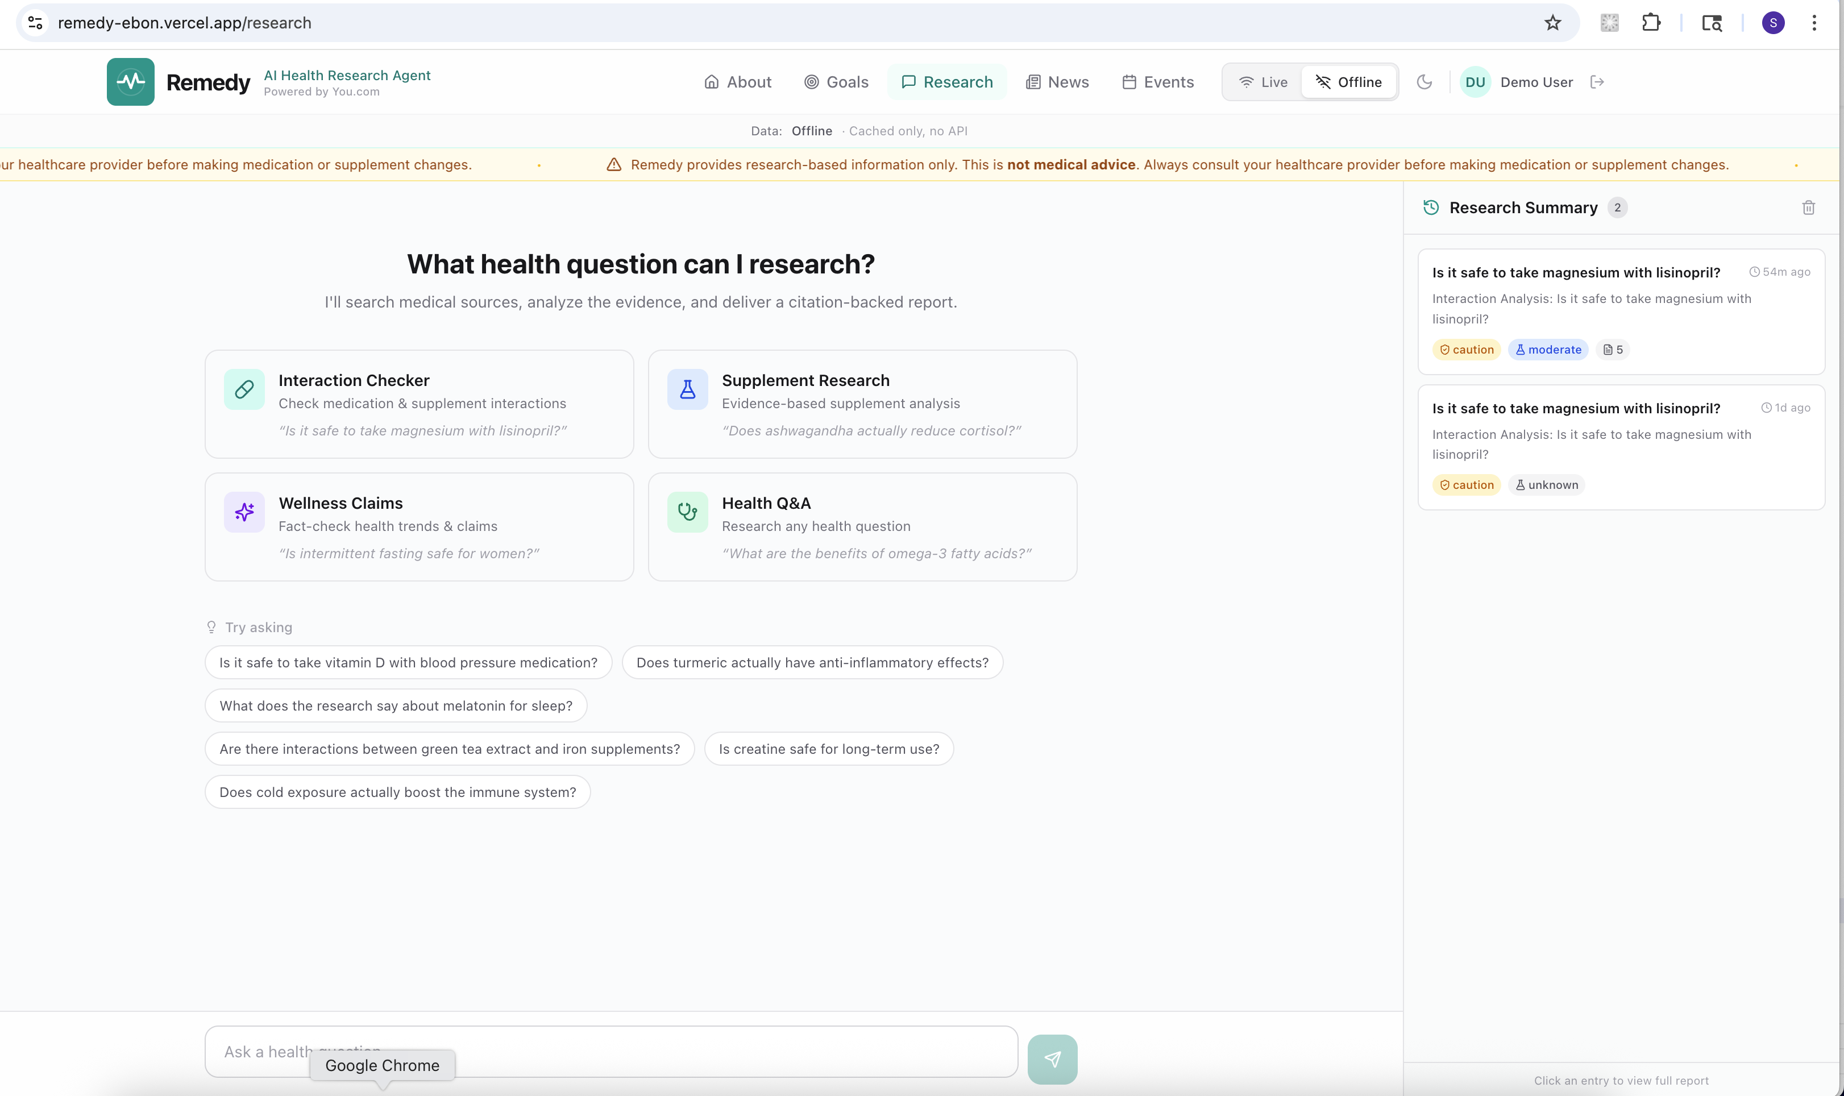
Task: Click the Remedy heartbeat logo icon
Action: click(x=130, y=82)
